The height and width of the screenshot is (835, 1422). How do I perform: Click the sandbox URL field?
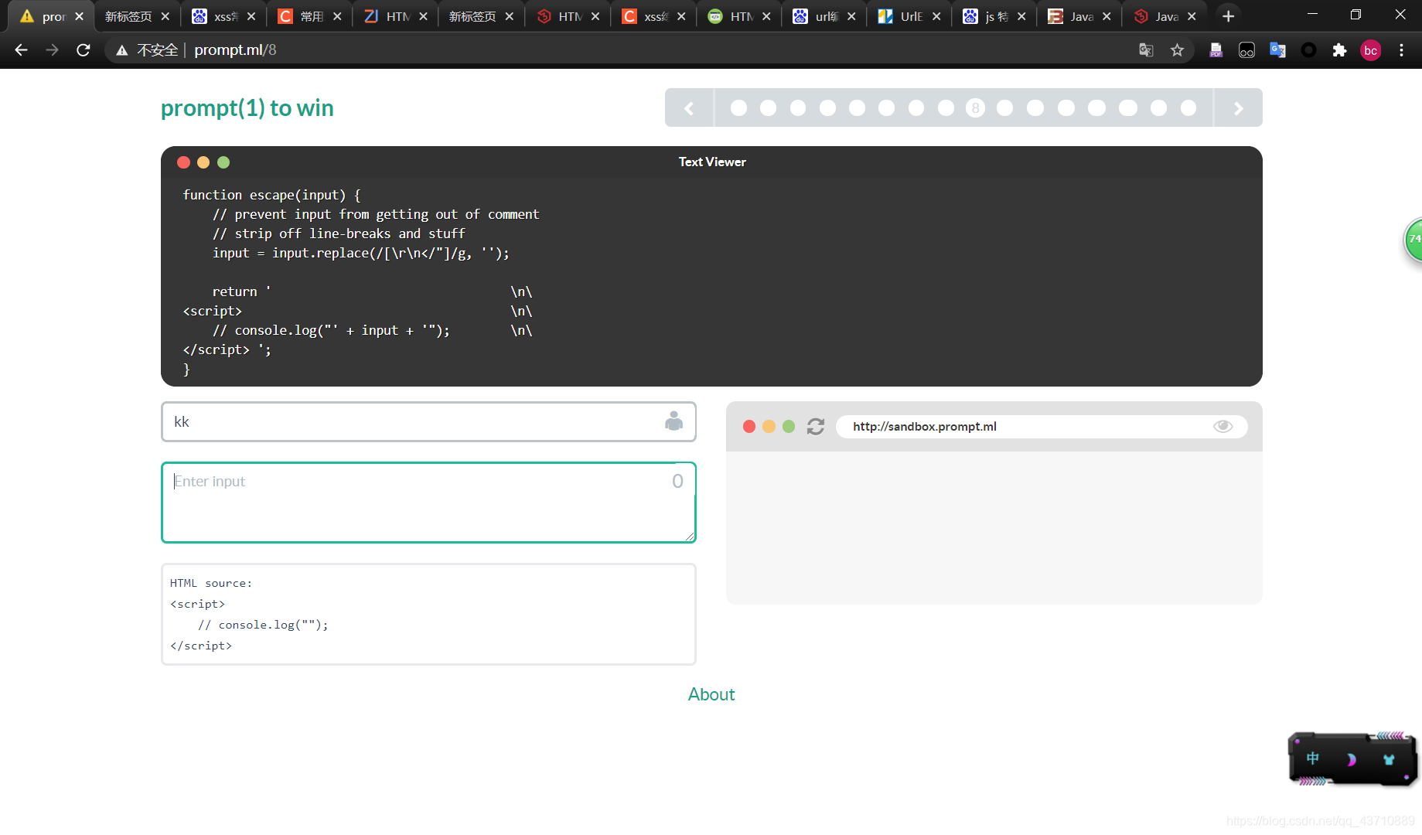(1041, 427)
